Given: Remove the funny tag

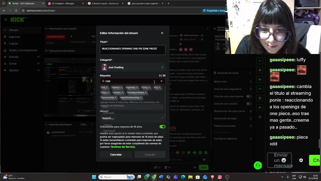Looking at the screenshot, I should coord(149,87).
